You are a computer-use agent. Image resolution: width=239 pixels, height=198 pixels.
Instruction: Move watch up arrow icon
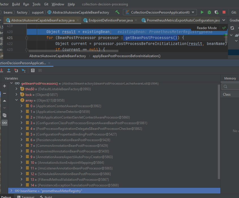(5, 101)
